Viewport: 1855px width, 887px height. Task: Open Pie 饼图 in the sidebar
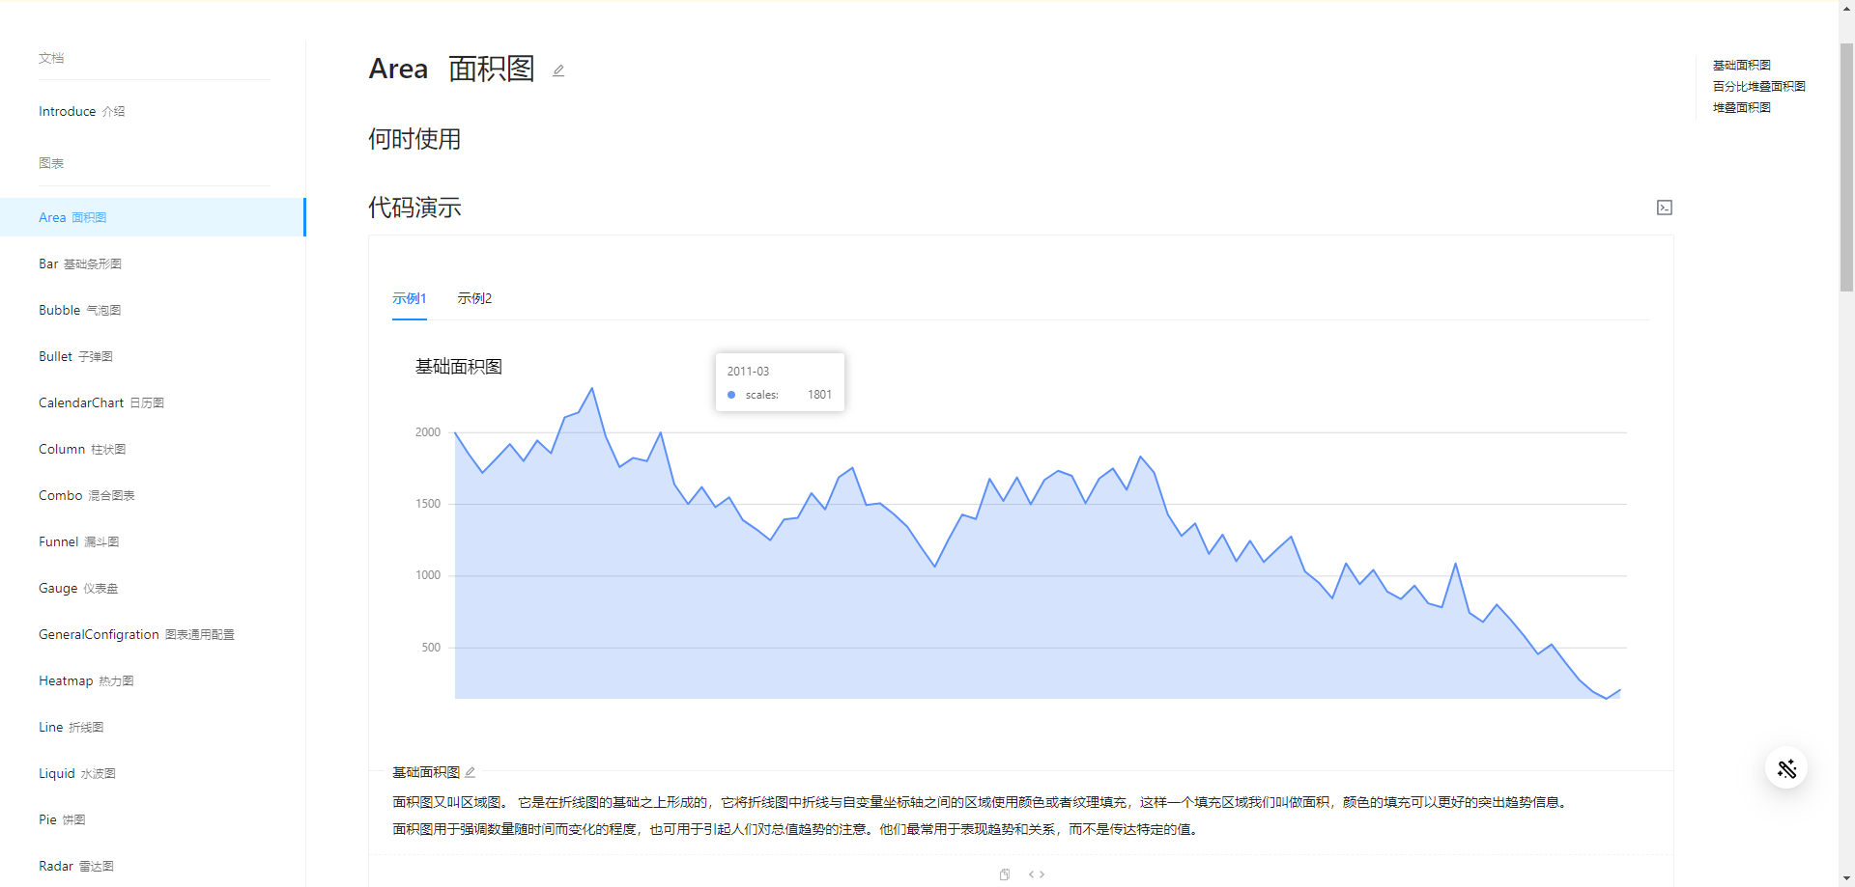point(153,819)
